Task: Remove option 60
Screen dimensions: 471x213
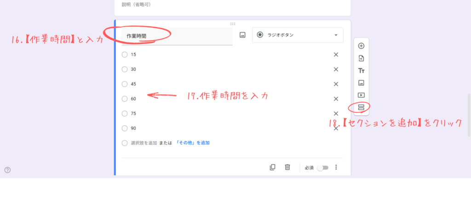Action: (x=336, y=99)
